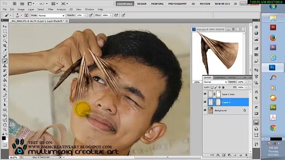Open the tool preset picker arrow

10,16
